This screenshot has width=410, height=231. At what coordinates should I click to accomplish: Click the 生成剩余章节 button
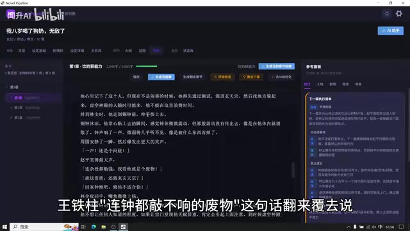(x=193, y=77)
